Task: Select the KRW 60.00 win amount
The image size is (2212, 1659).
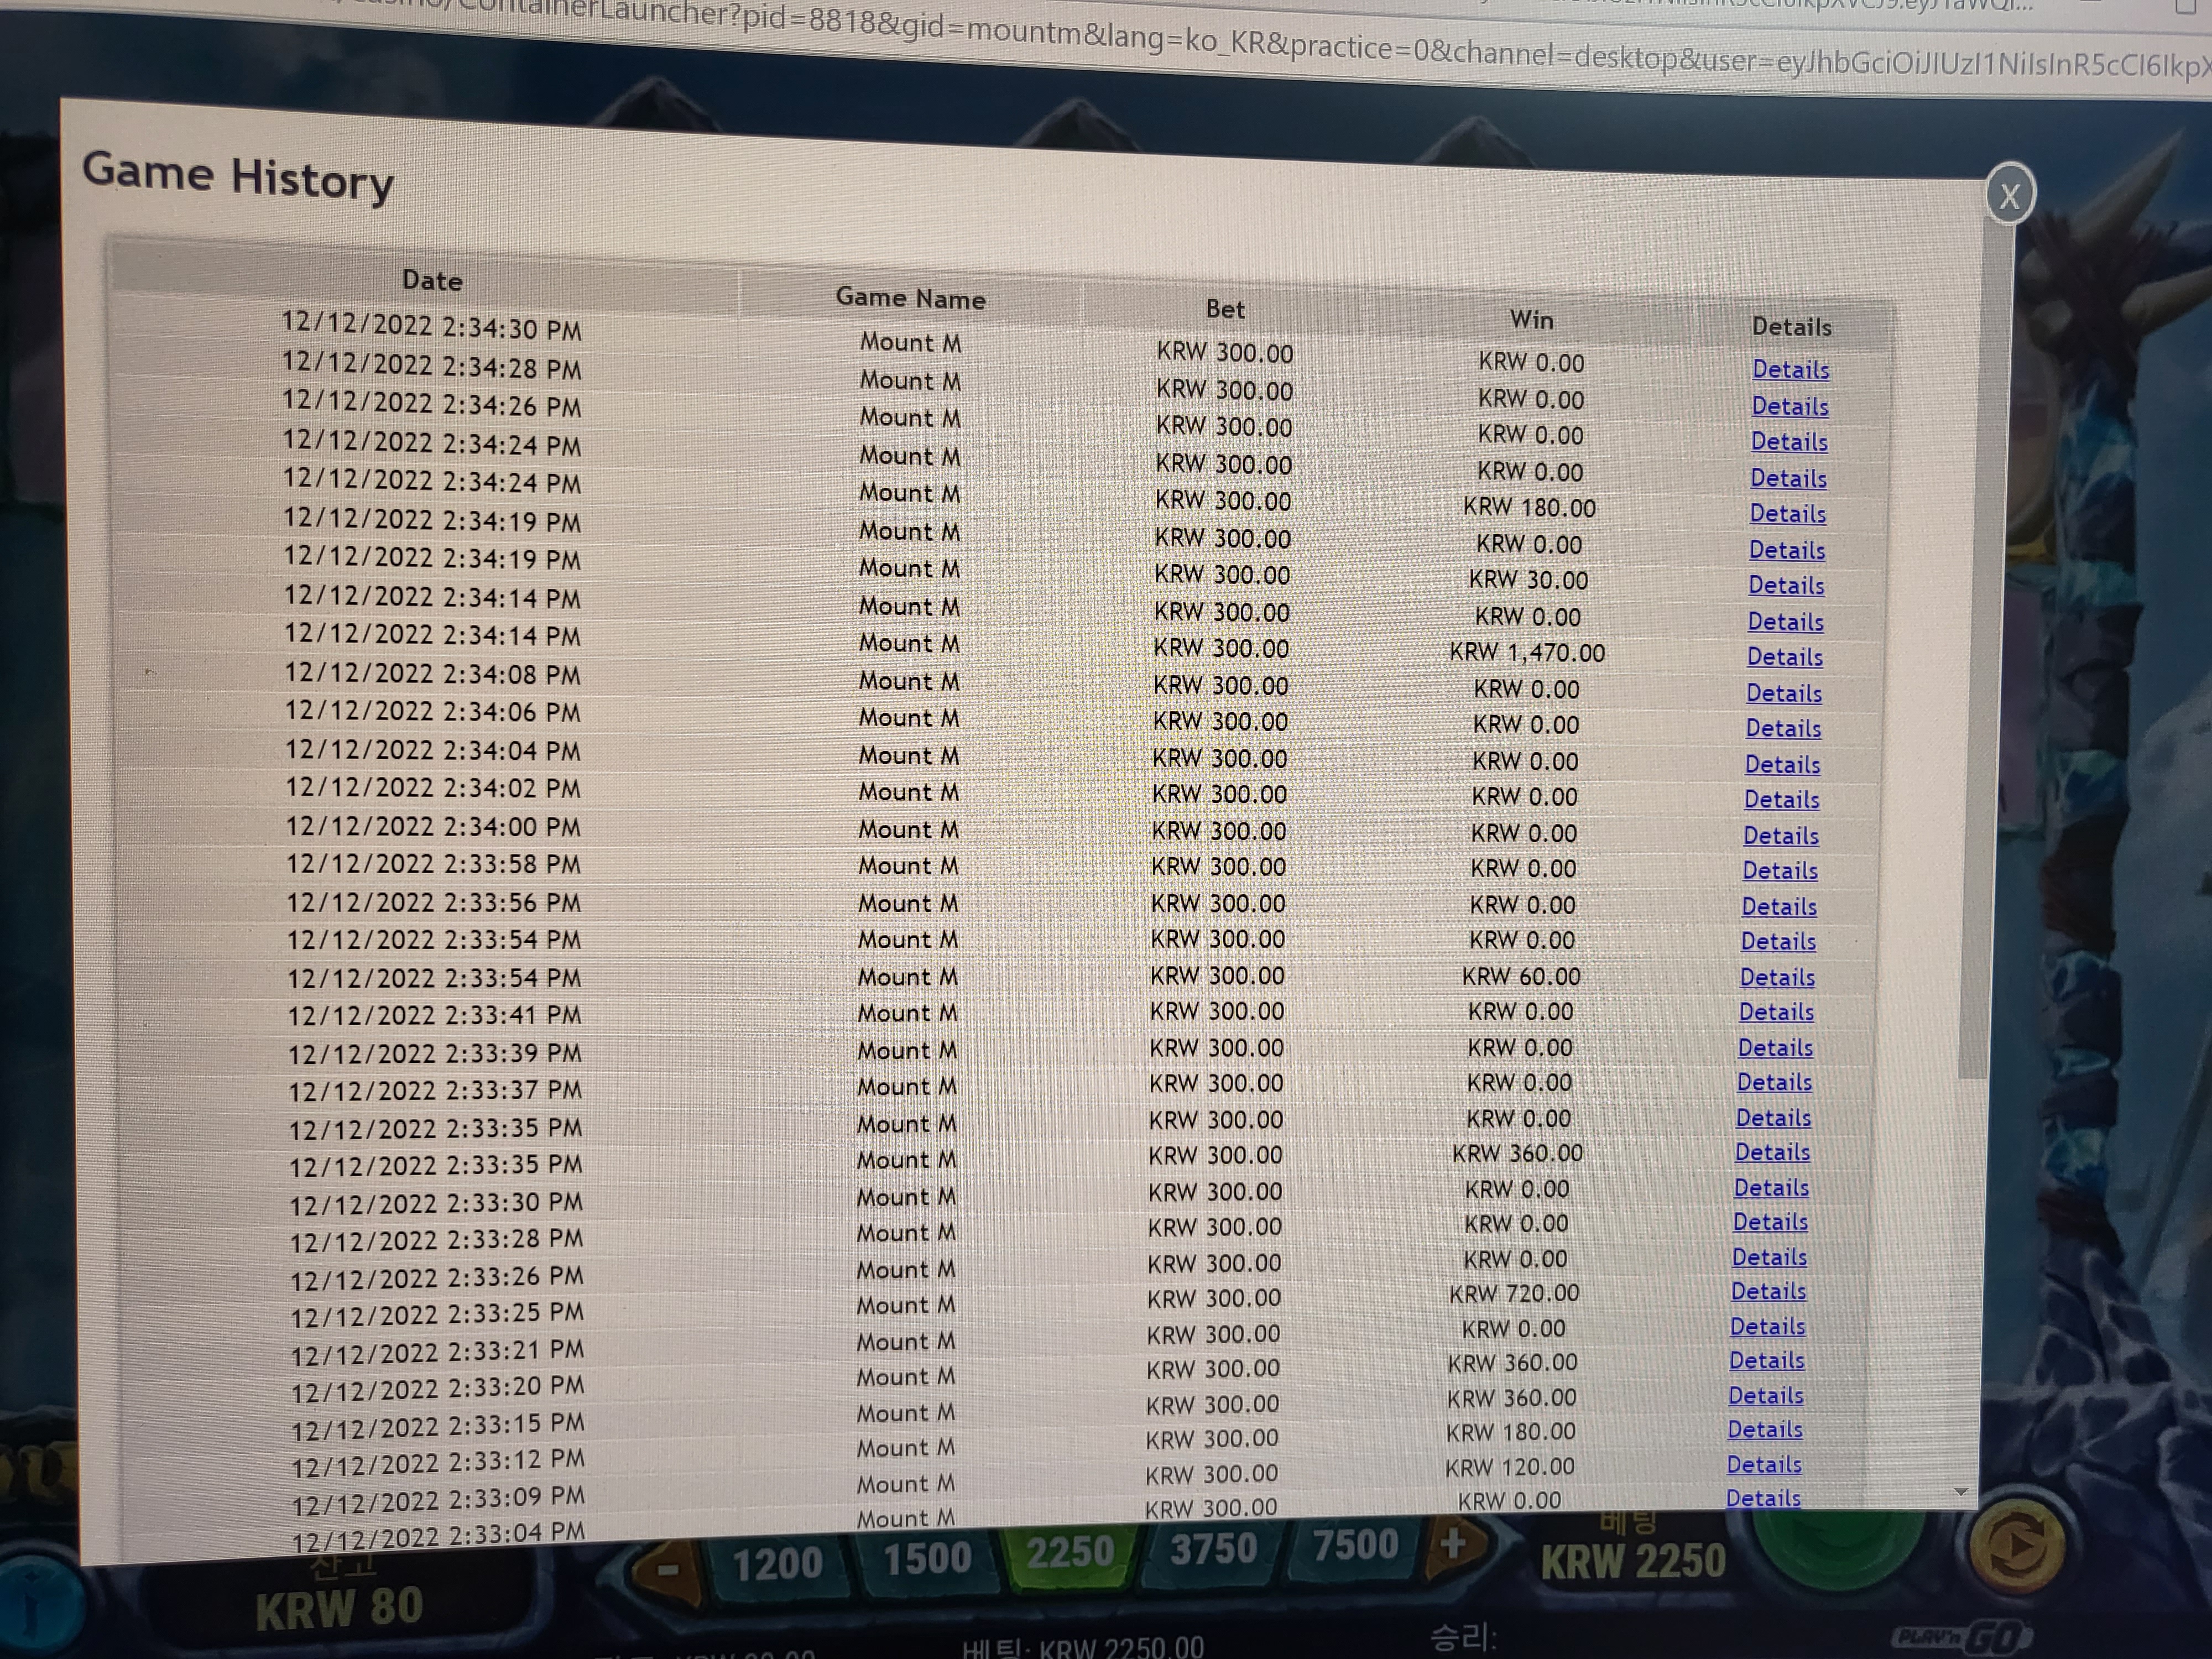Action: pos(1521,976)
